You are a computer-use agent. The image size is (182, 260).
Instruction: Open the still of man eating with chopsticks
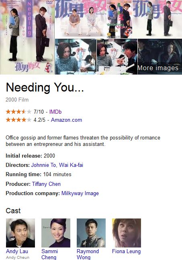pyautogui.click(x=117, y=57)
